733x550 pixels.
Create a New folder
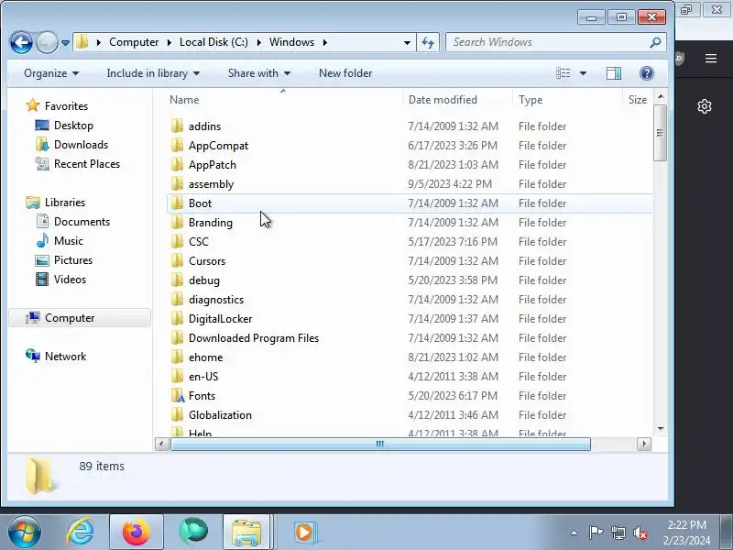[x=345, y=73]
